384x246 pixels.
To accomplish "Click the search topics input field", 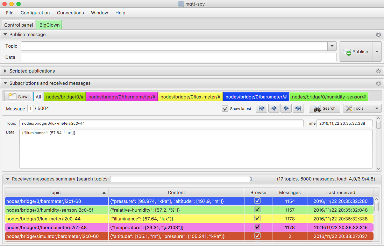I will pos(180,179).
